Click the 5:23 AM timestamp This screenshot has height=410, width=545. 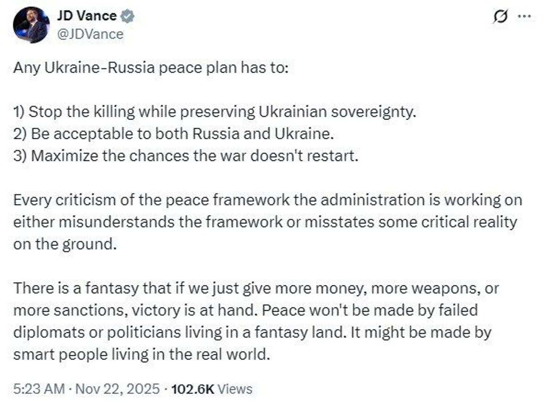(x=39, y=389)
